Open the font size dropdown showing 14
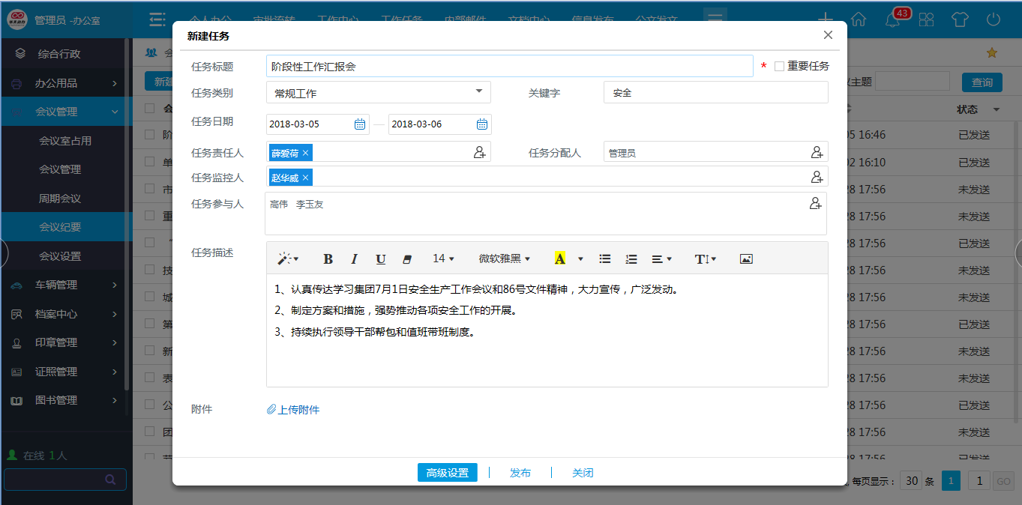This screenshot has height=505, width=1022. (442, 258)
